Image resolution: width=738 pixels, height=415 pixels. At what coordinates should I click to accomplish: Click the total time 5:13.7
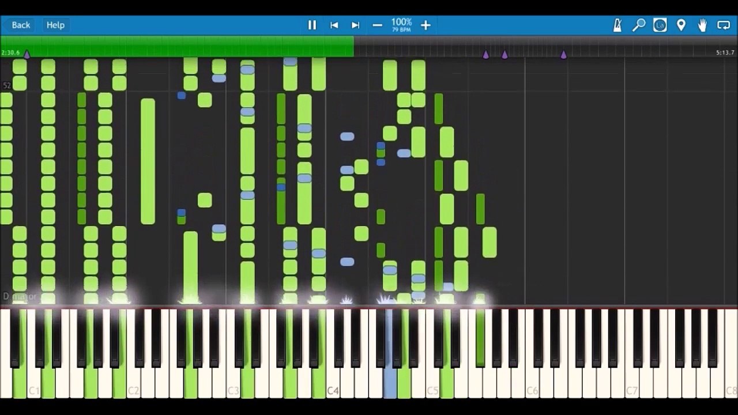click(725, 52)
